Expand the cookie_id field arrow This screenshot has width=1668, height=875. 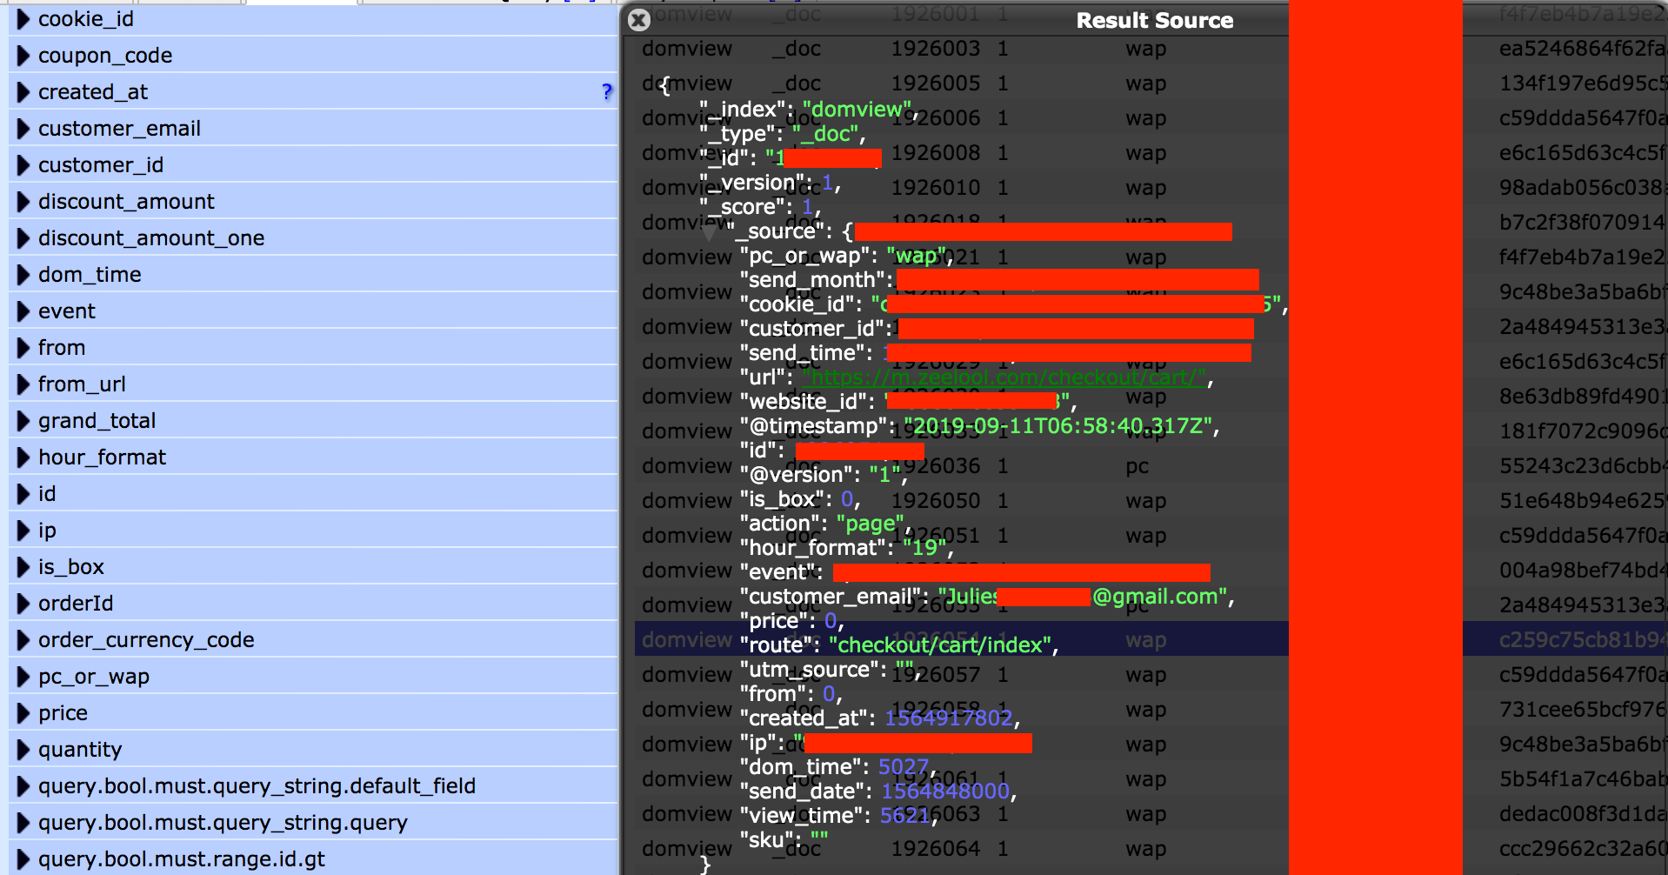23,19
